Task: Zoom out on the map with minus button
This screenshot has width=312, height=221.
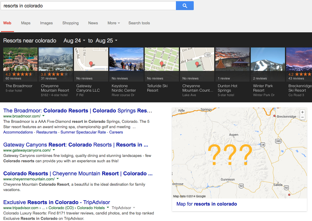Action: (302, 117)
